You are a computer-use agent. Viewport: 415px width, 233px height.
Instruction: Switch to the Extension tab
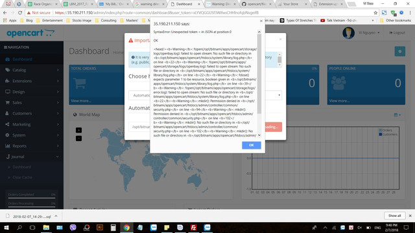tap(327, 4)
